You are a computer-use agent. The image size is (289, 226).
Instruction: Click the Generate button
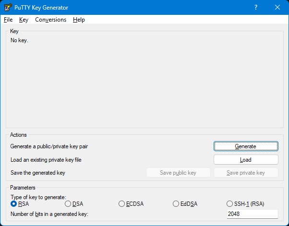coord(246,146)
